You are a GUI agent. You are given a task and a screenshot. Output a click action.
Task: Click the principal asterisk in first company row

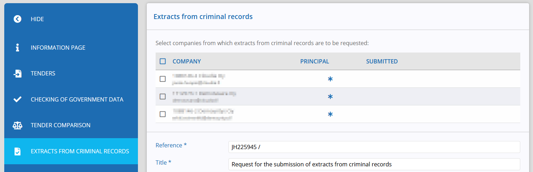point(330,79)
